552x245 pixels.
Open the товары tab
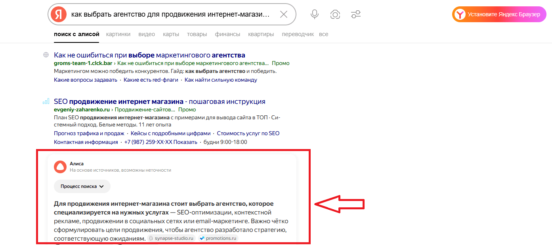[197, 34]
